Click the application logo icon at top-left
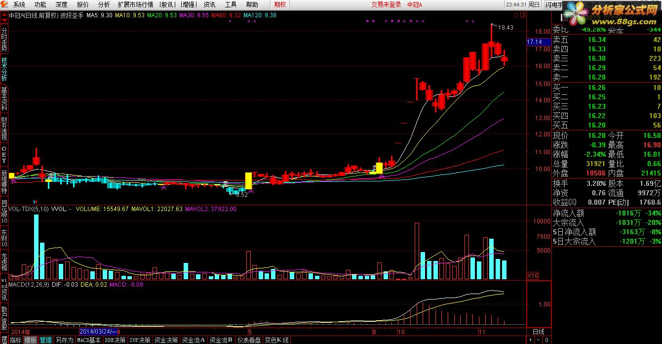Viewport: 662px width, 344px height. tap(4, 4)
